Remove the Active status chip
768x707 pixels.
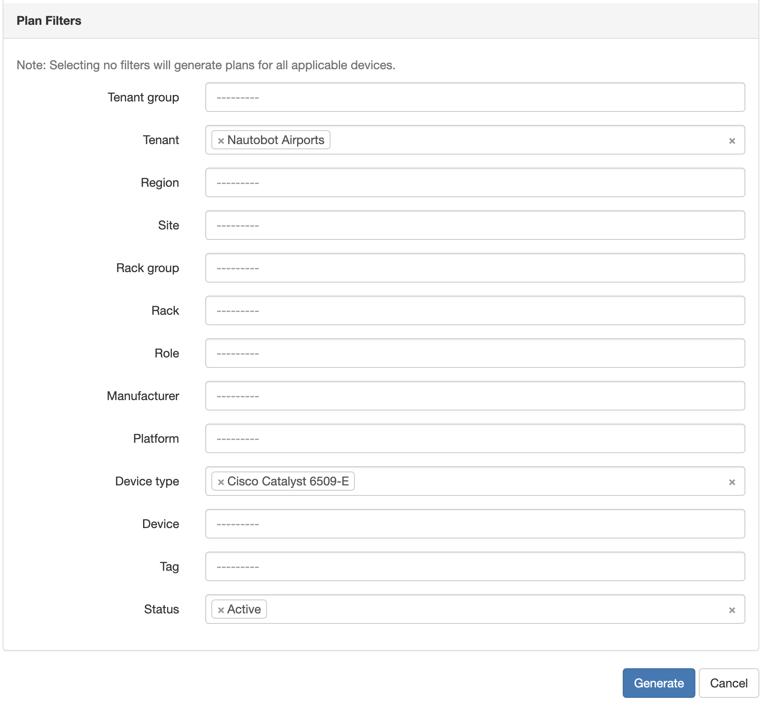pyautogui.click(x=221, y=609)
